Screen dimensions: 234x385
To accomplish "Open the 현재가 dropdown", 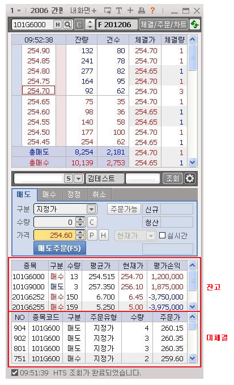I will coord(151,236).
